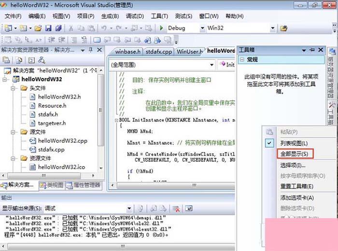Start debugging with green play icon

pyautogui.click(x=161, y=28)
